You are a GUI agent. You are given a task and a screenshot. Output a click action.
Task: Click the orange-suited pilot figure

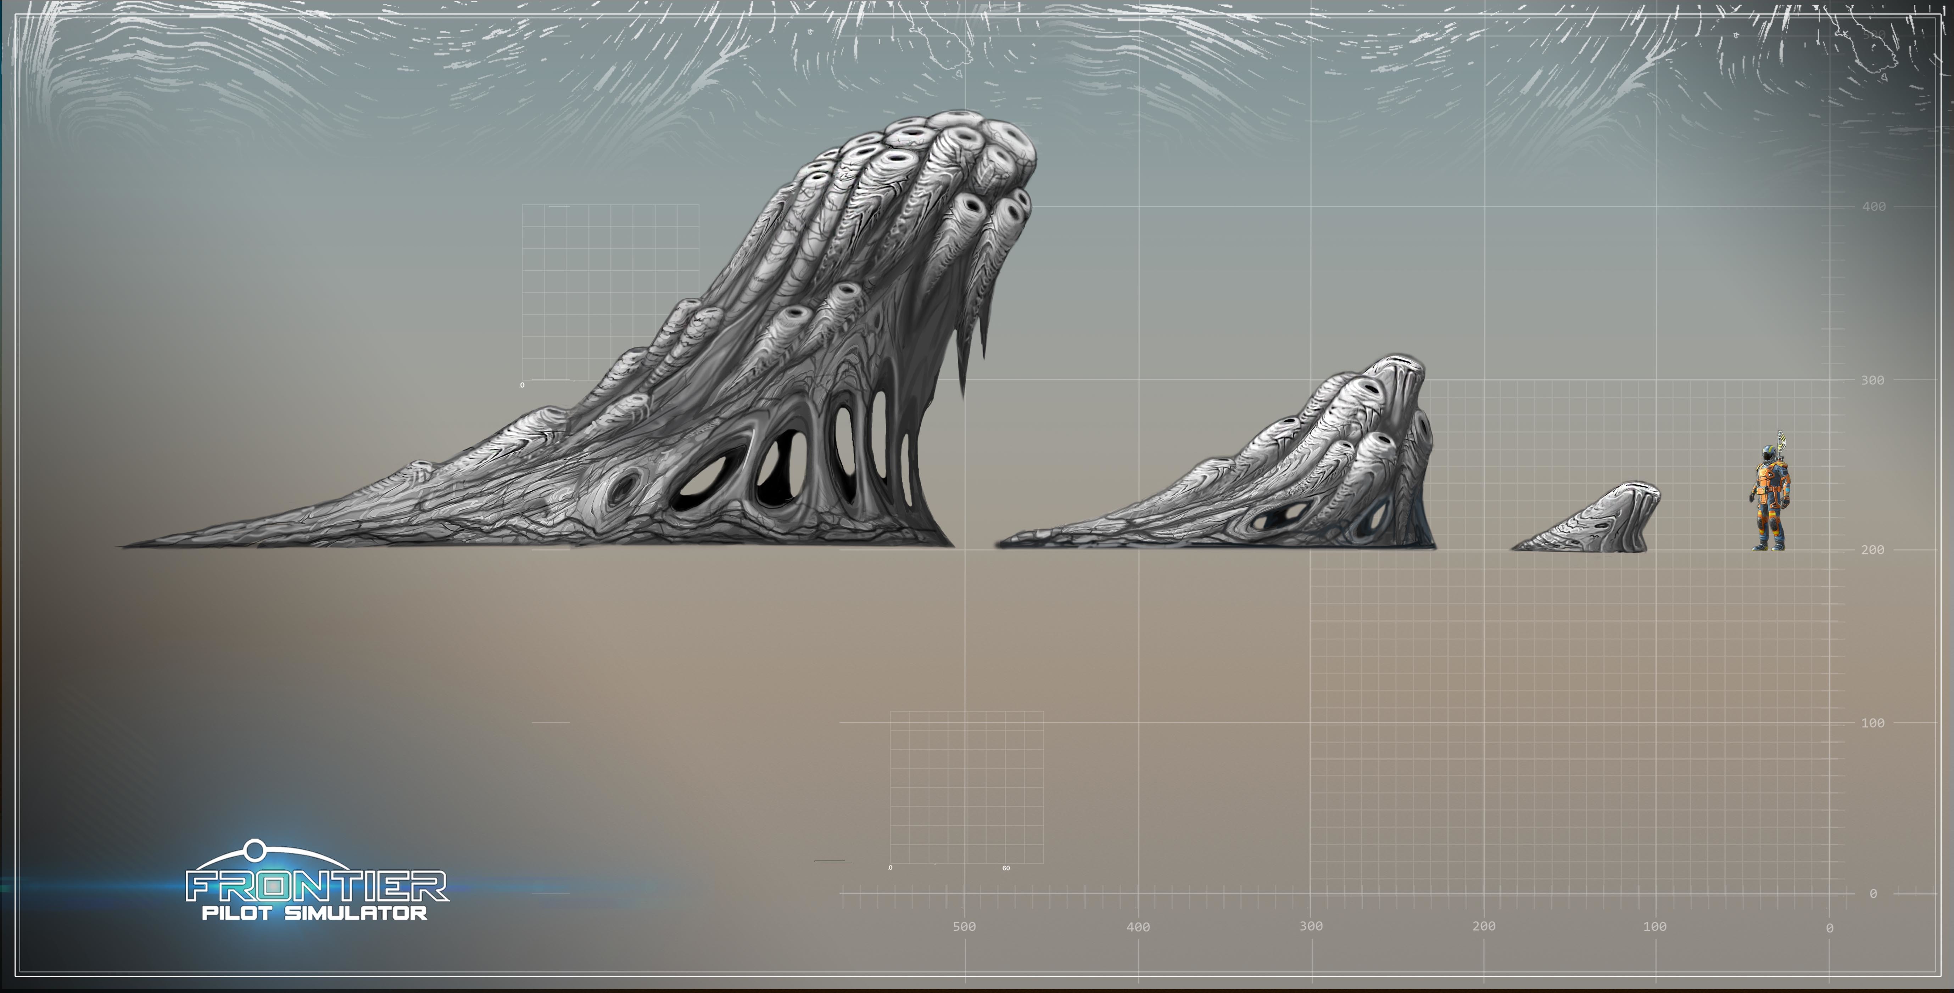1771,491
